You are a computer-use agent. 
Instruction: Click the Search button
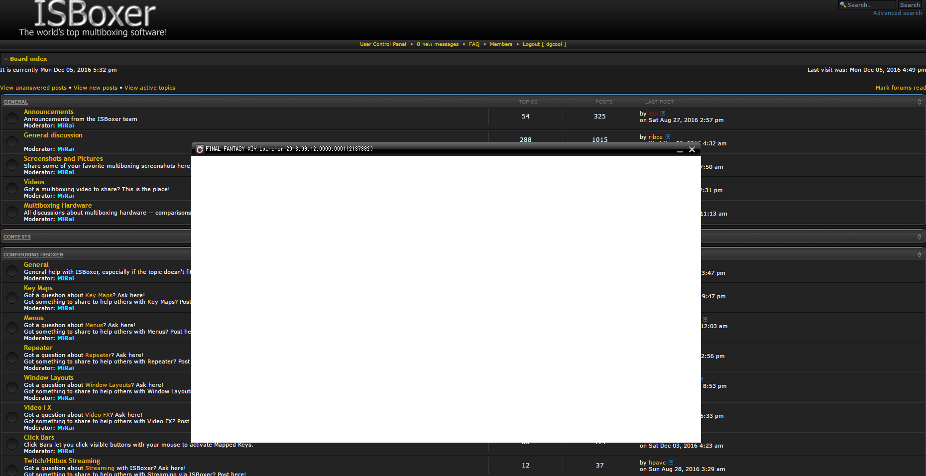pos(910,5)
